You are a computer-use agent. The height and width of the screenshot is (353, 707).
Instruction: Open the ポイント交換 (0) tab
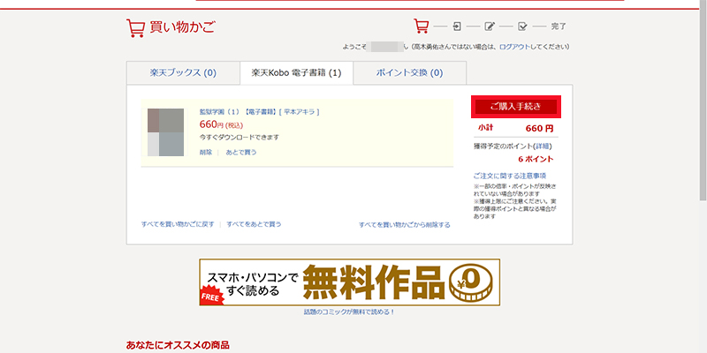point(409,72)
